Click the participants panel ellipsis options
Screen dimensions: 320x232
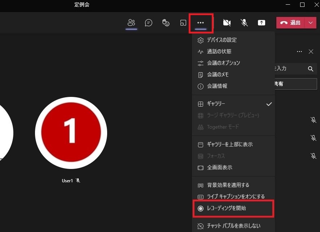point(299,52)
